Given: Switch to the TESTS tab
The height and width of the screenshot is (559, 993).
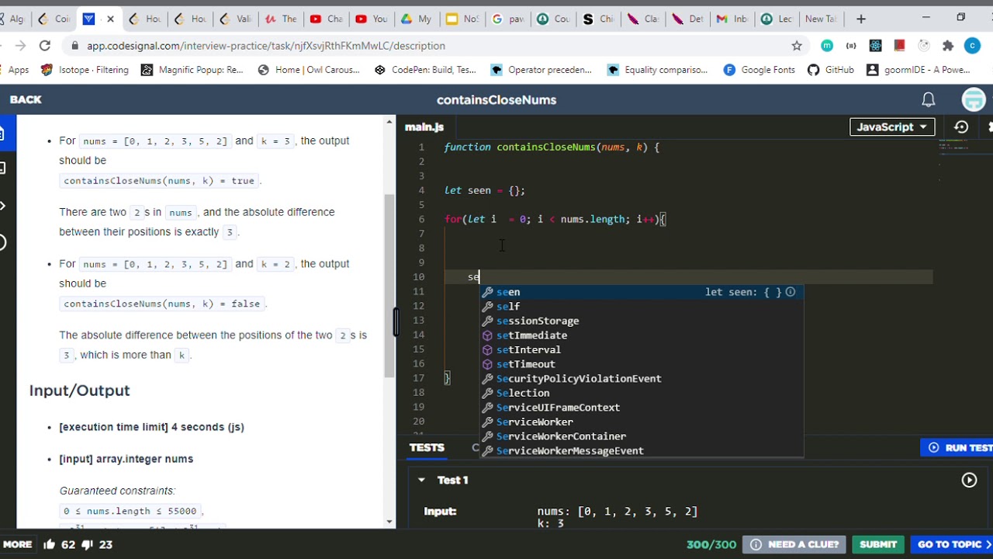Looking at the screenshot, I should point(427,447).
